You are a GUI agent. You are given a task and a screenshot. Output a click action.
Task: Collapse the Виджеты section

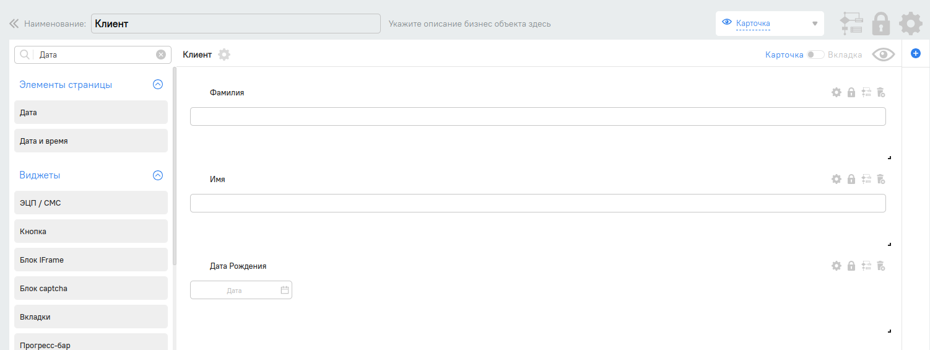tap(158, 175)
